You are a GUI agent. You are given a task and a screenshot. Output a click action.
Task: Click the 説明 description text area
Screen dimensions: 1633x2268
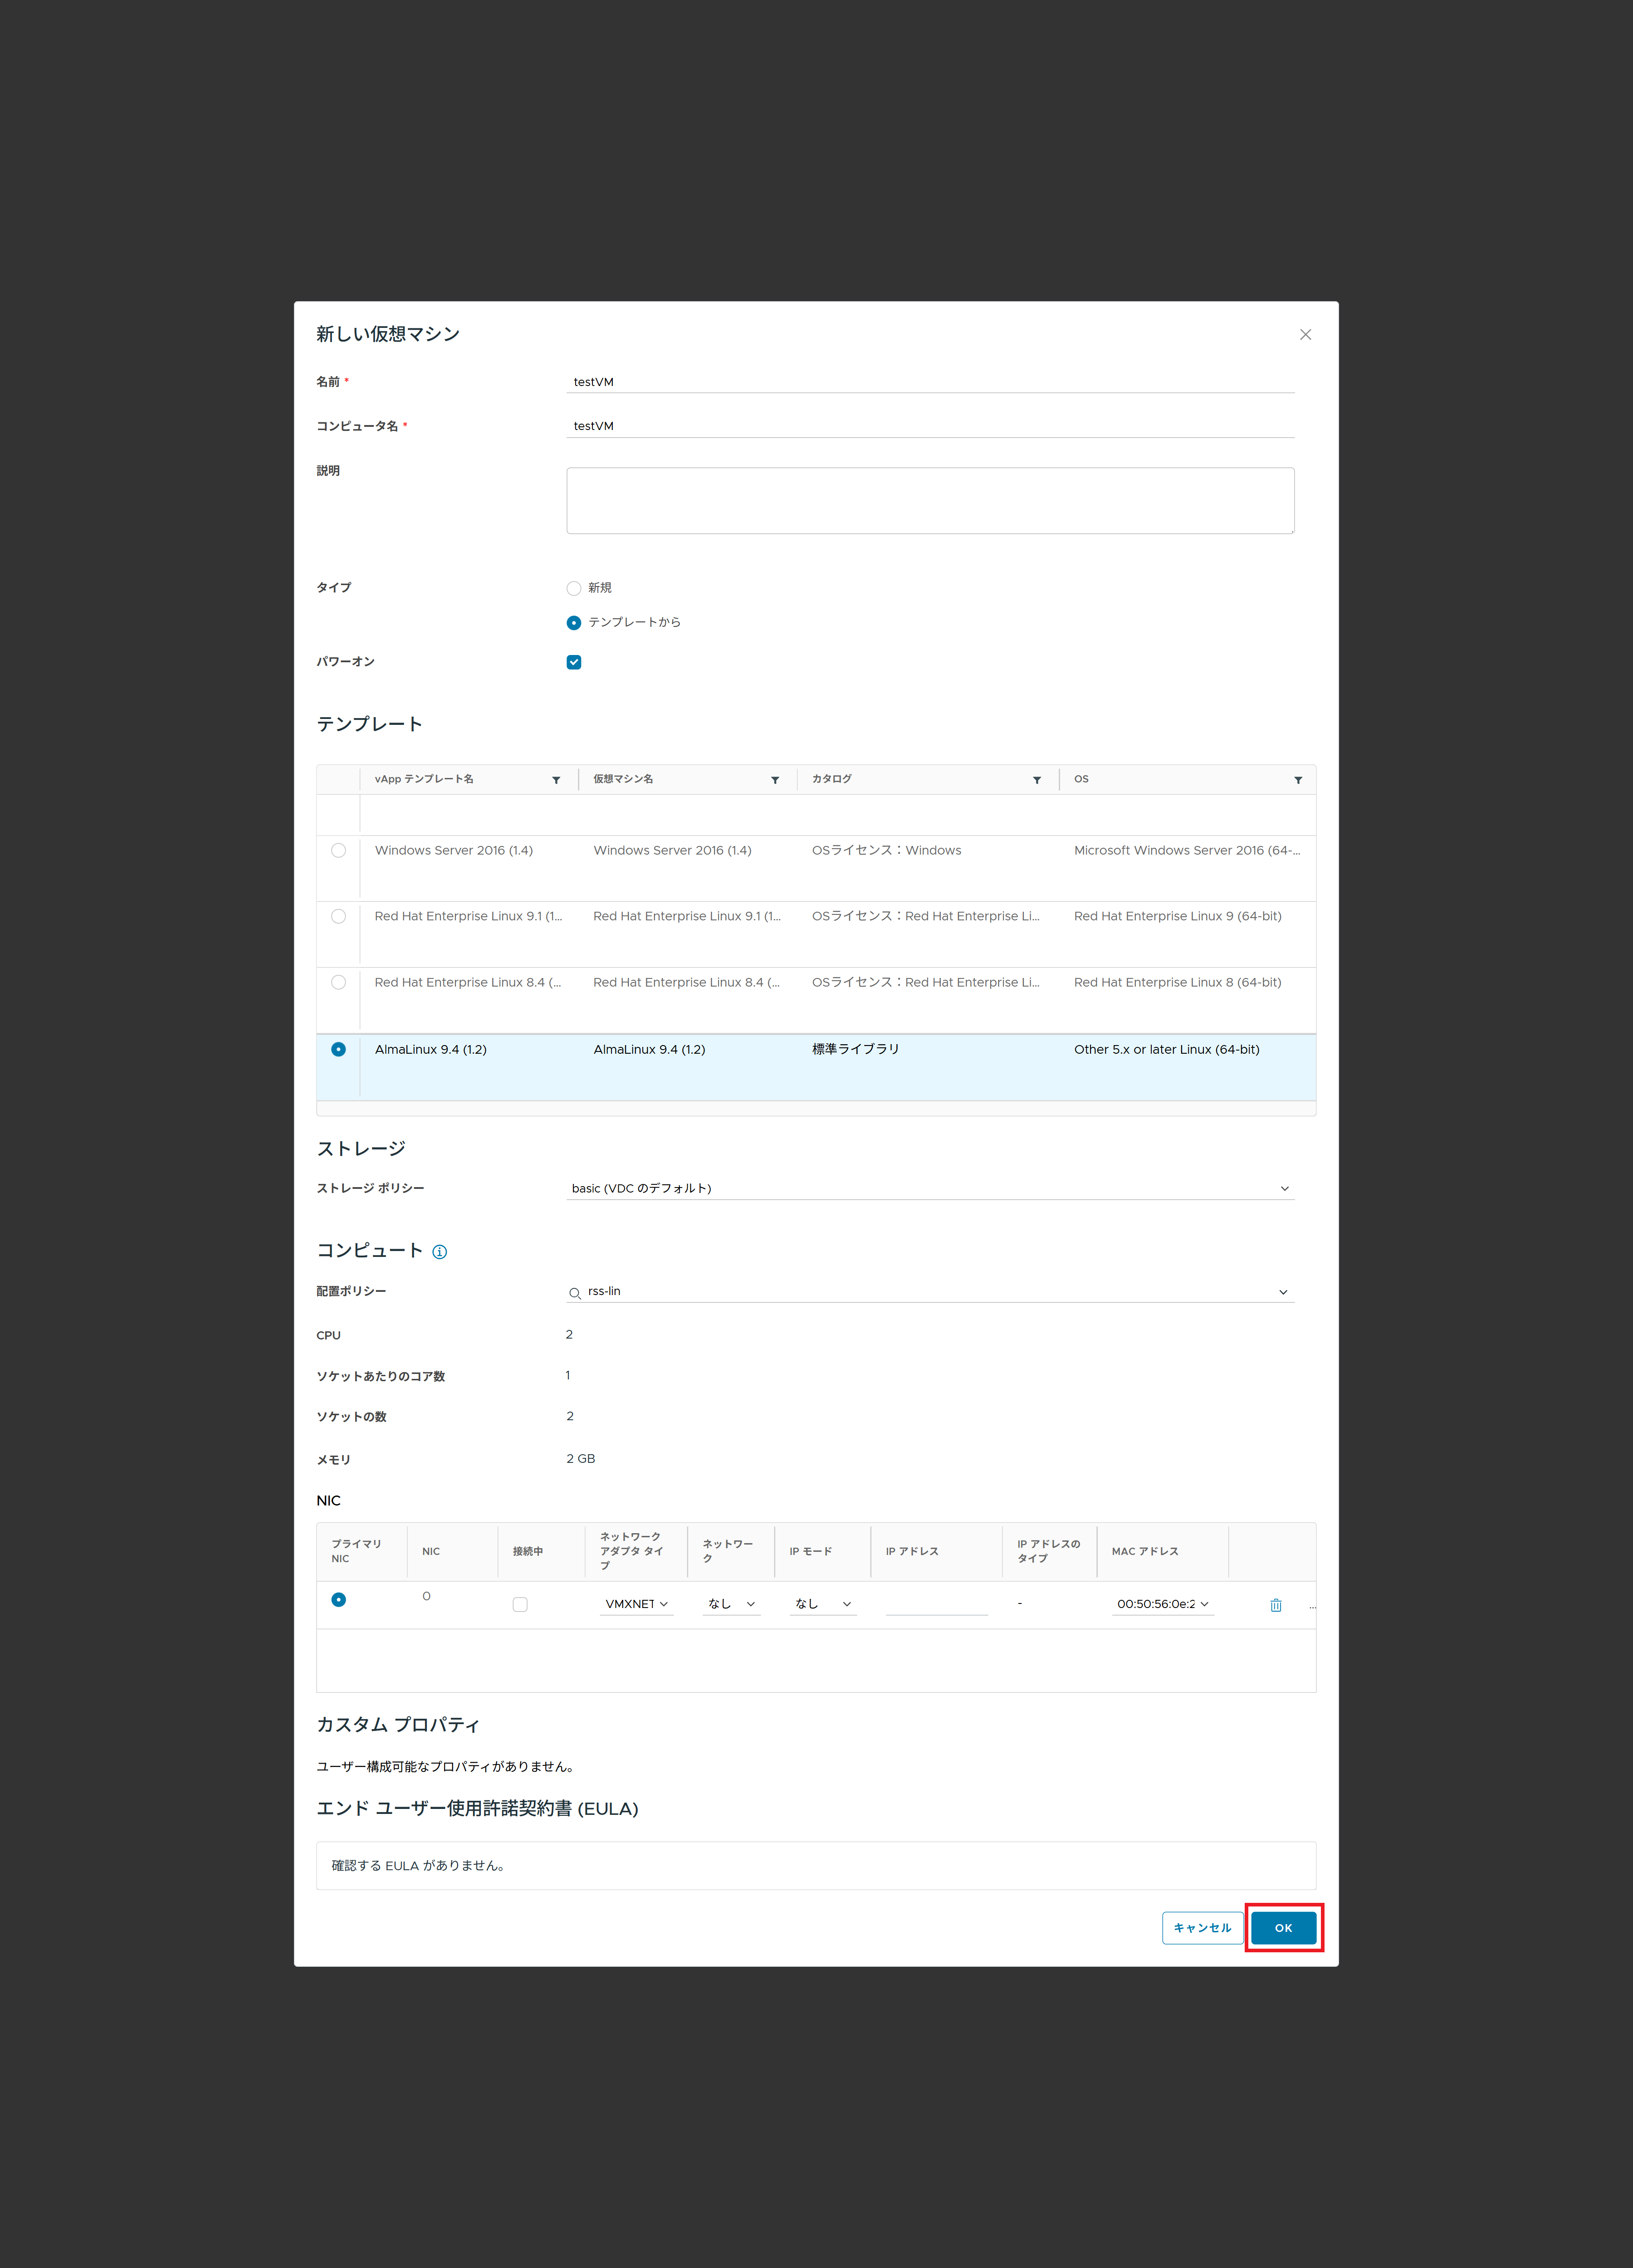930,501
